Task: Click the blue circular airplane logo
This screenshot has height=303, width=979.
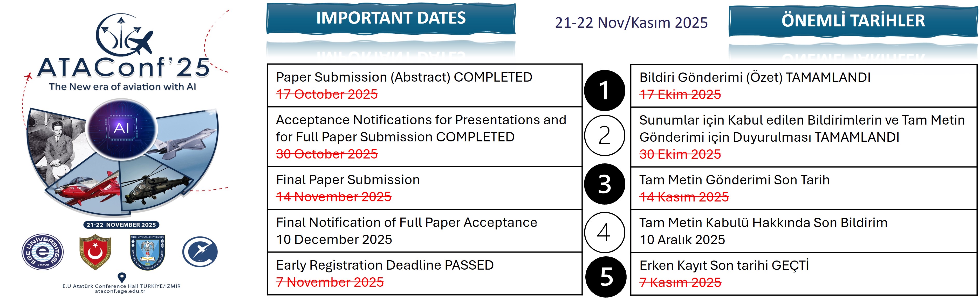Action: tap(200, 252)
